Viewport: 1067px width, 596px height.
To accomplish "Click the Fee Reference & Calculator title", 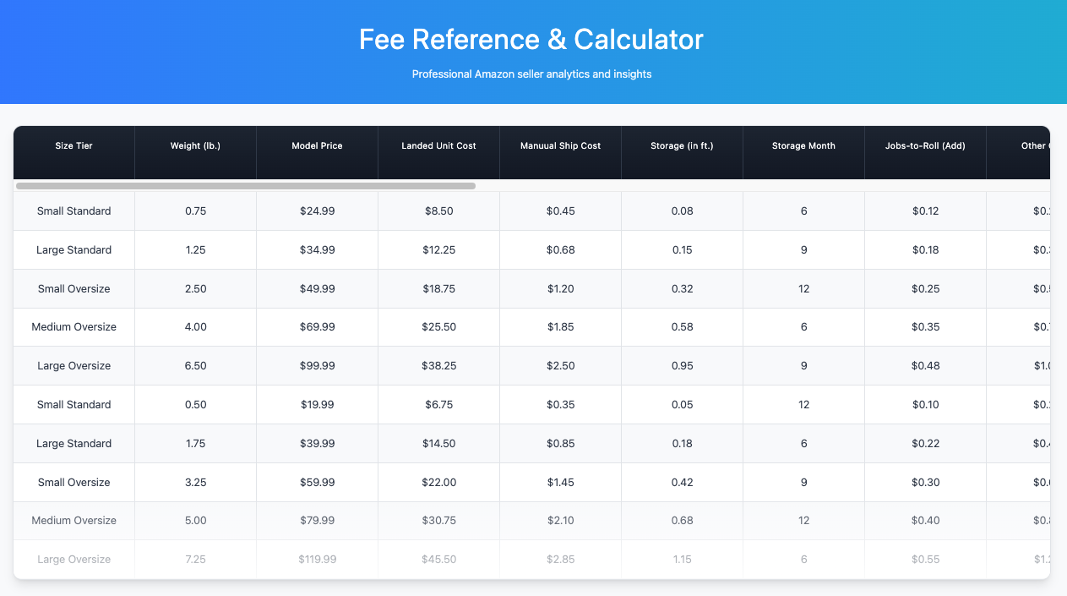I will (x=531, y=40).
